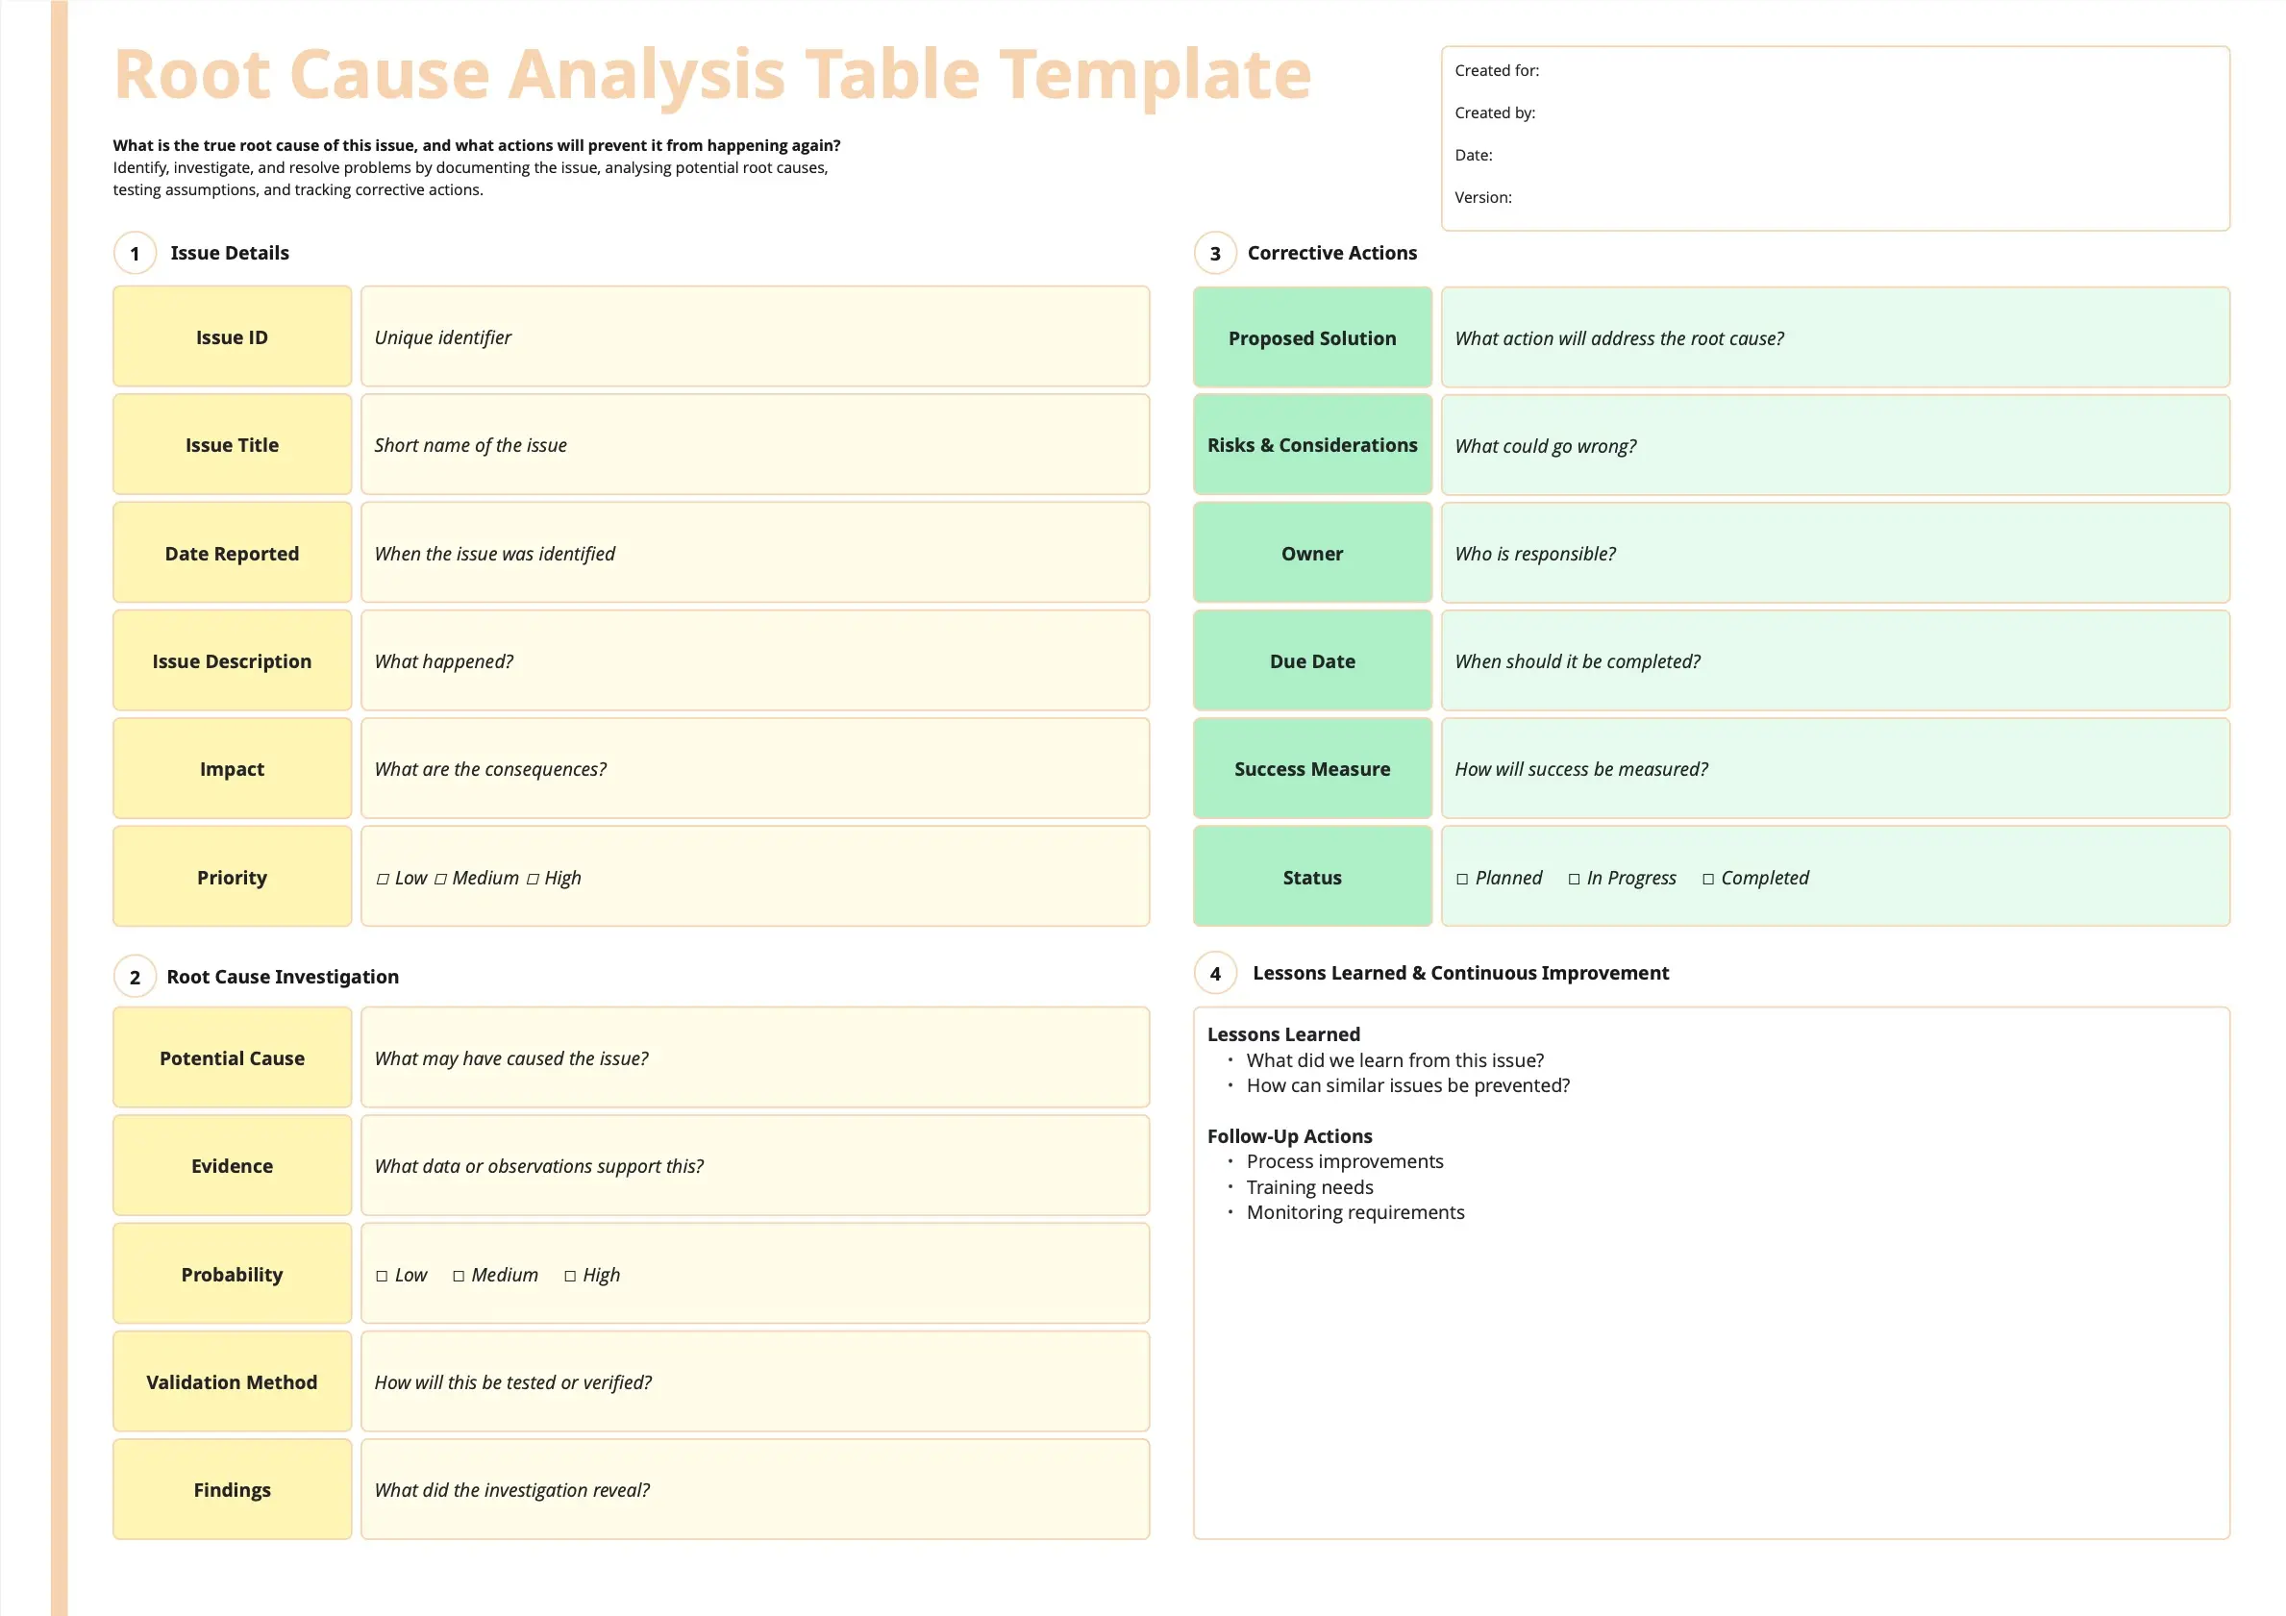Click the 'What could go wrong?' field
2286x1616 pixels.
point(1836,445)
